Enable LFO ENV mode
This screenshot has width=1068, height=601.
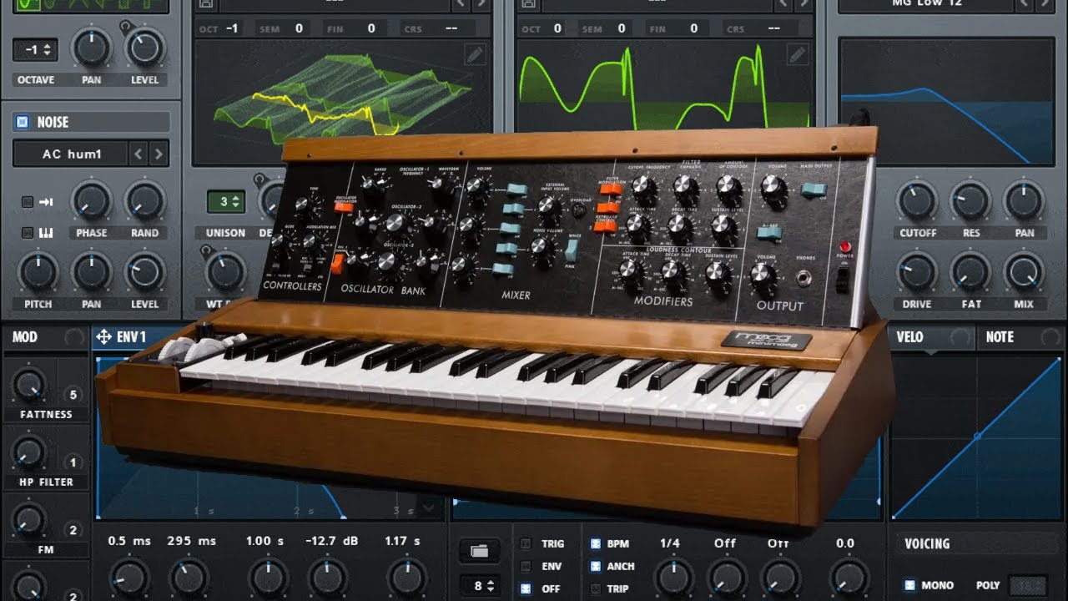point(526,566)
